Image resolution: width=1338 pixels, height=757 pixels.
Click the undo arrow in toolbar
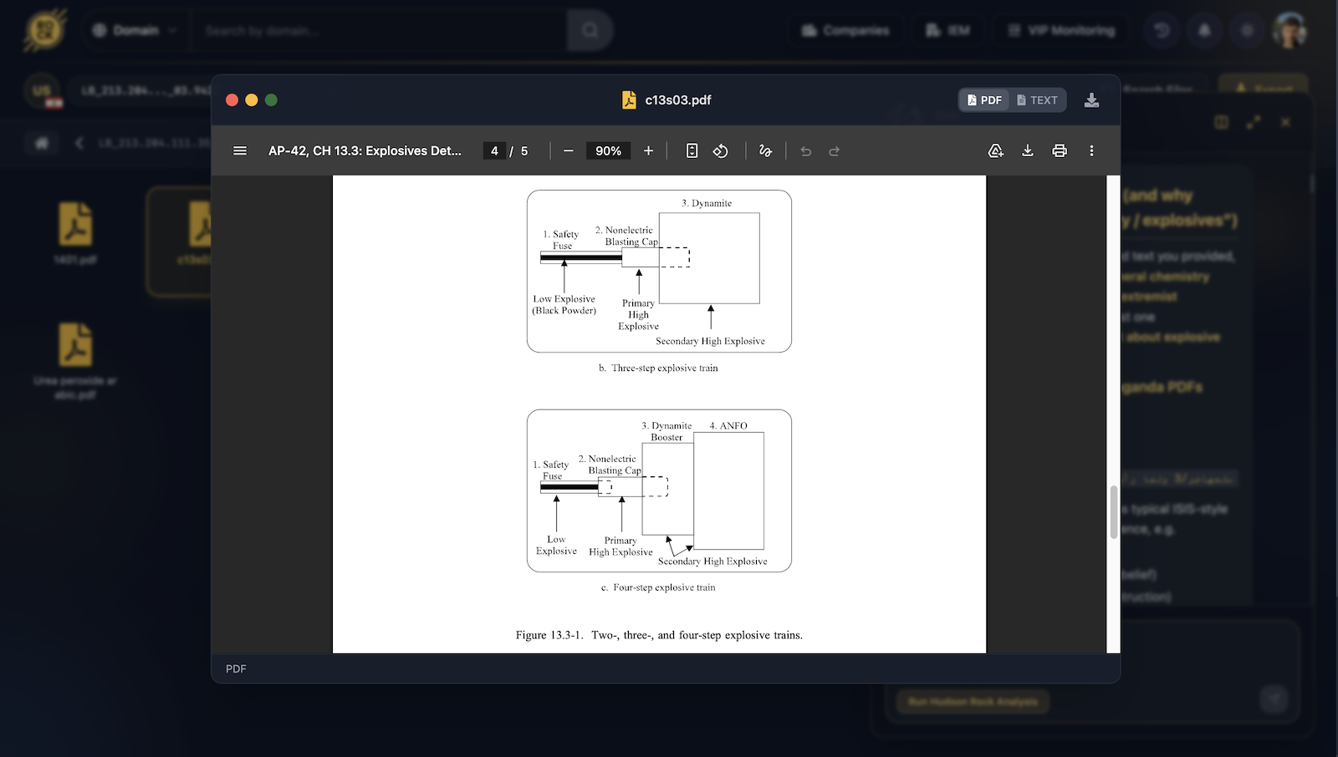click(806, 151)
